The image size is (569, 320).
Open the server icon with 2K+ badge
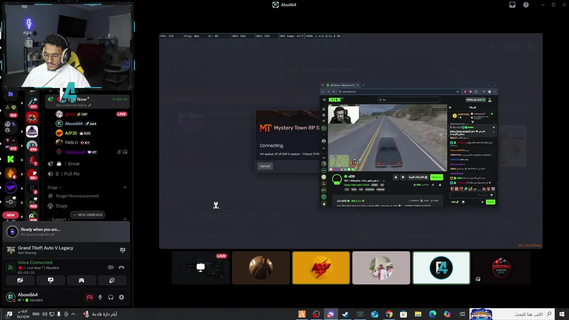tap(32, 174)
